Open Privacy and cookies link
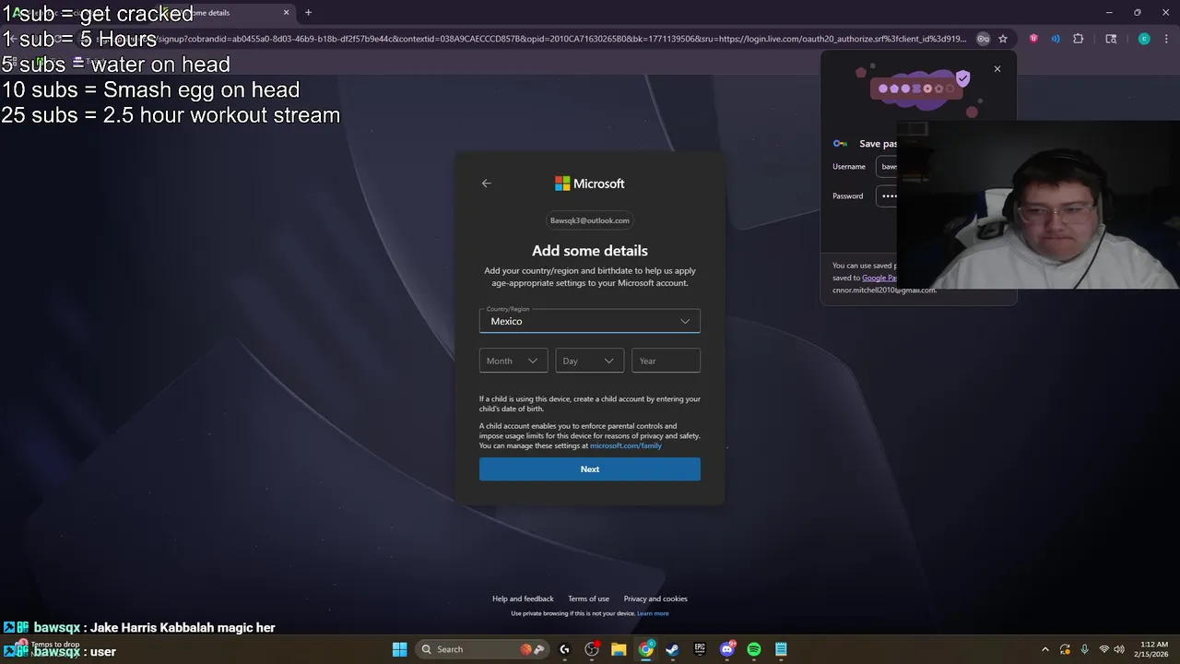The image size is (1180, 664). coord(655,599)
